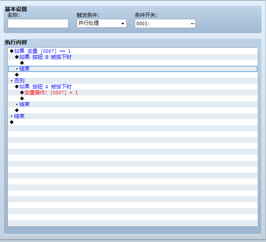Select the outermost 结束 line
266x242 pixels.
133,116
